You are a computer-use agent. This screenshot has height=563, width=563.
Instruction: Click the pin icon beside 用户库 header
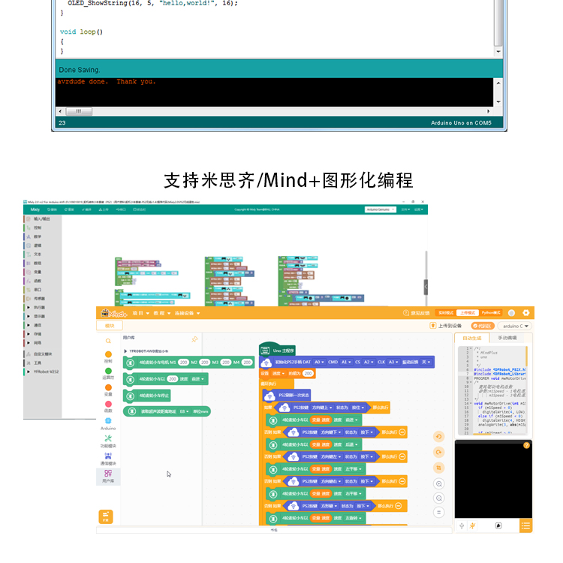pyautogui.click(x=194, y=339)
